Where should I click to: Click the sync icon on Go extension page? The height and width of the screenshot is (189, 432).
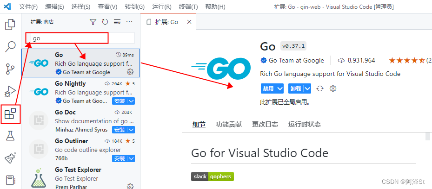pos(320,88)
